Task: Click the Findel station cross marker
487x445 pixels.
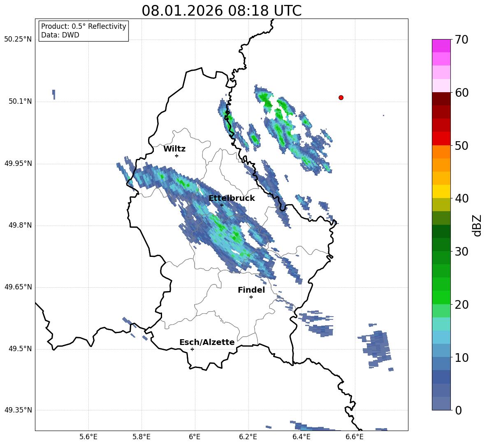Action: pos(251,297)
